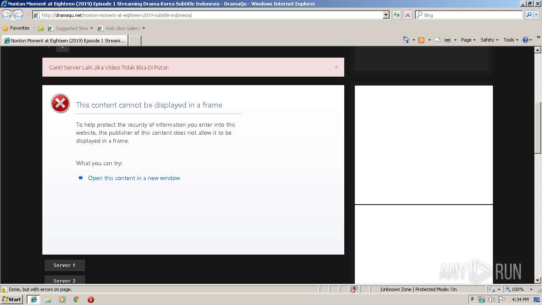The image size is (542, 305).
Task: Expand the Web Slice Gallery dropdown arrow
Action: click(144, 28)
